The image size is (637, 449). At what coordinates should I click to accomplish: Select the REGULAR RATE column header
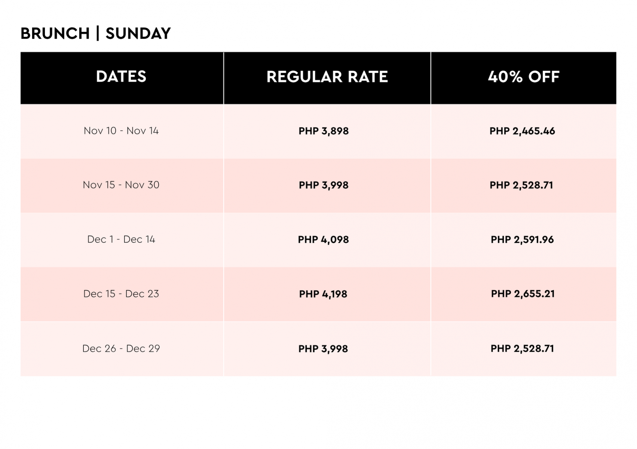(x=327, y=77)
